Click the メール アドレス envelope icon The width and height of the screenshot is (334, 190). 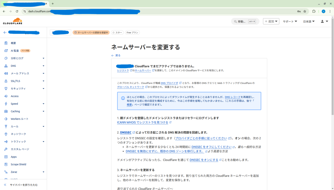coord(6,73)
